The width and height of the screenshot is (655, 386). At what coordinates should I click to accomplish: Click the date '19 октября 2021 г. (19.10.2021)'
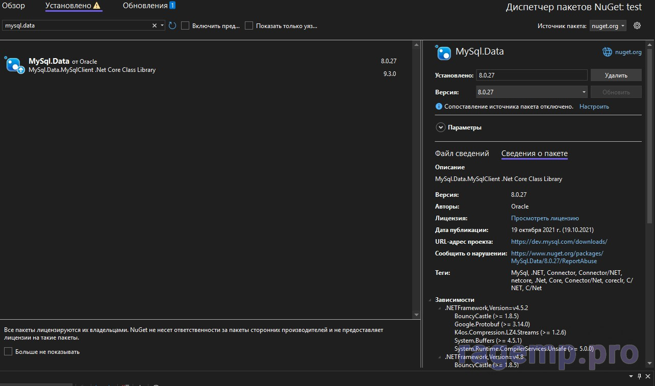(552, 230)
